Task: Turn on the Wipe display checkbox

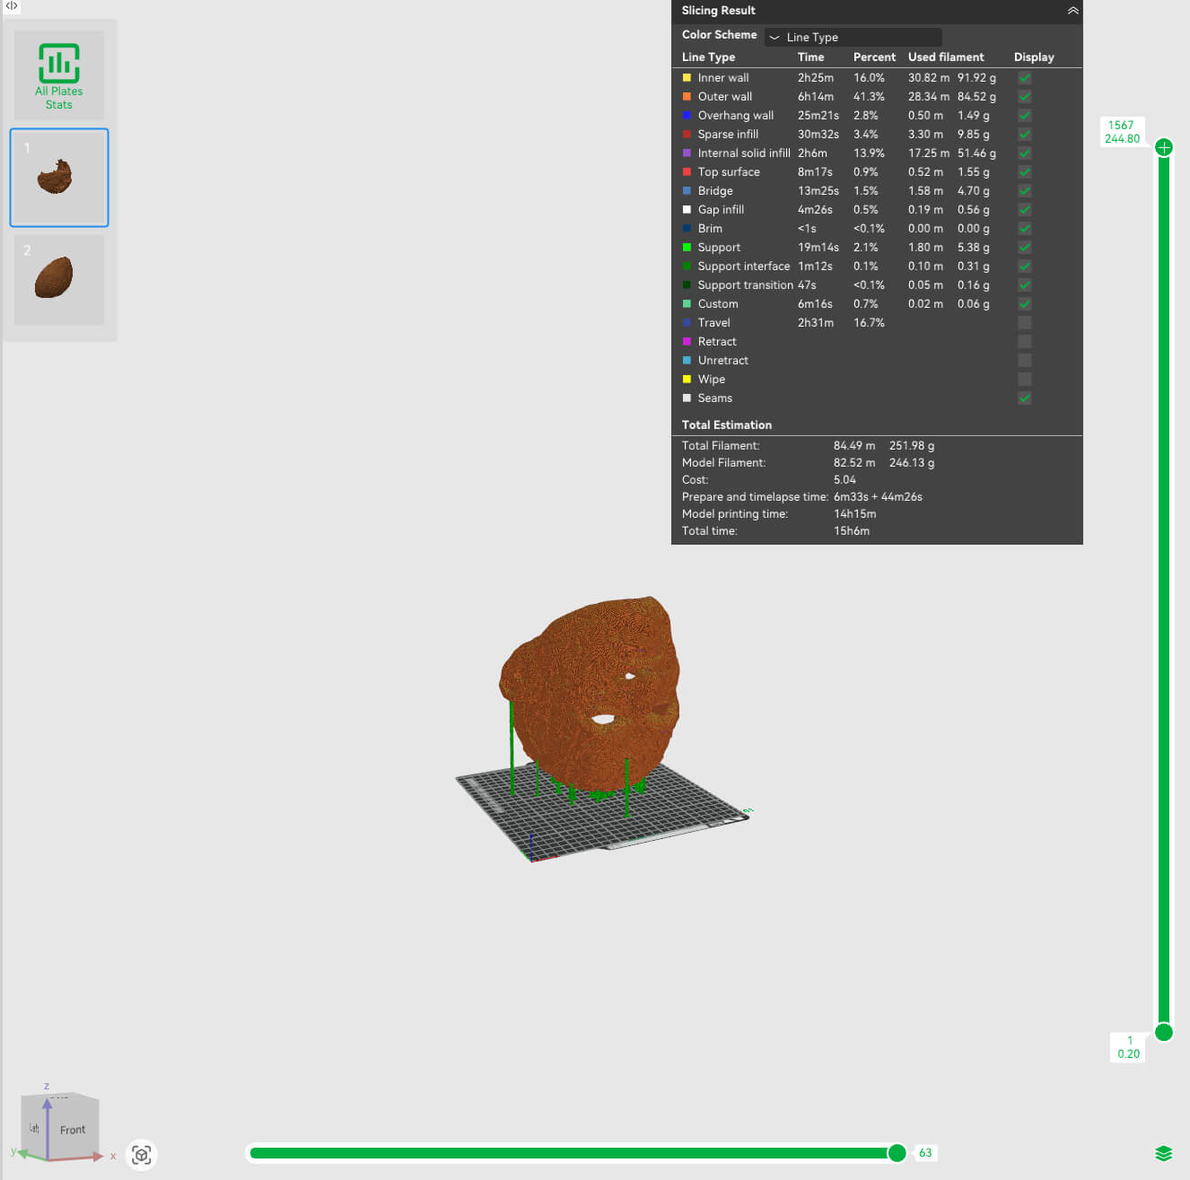Action: [x=1025, y=380]
